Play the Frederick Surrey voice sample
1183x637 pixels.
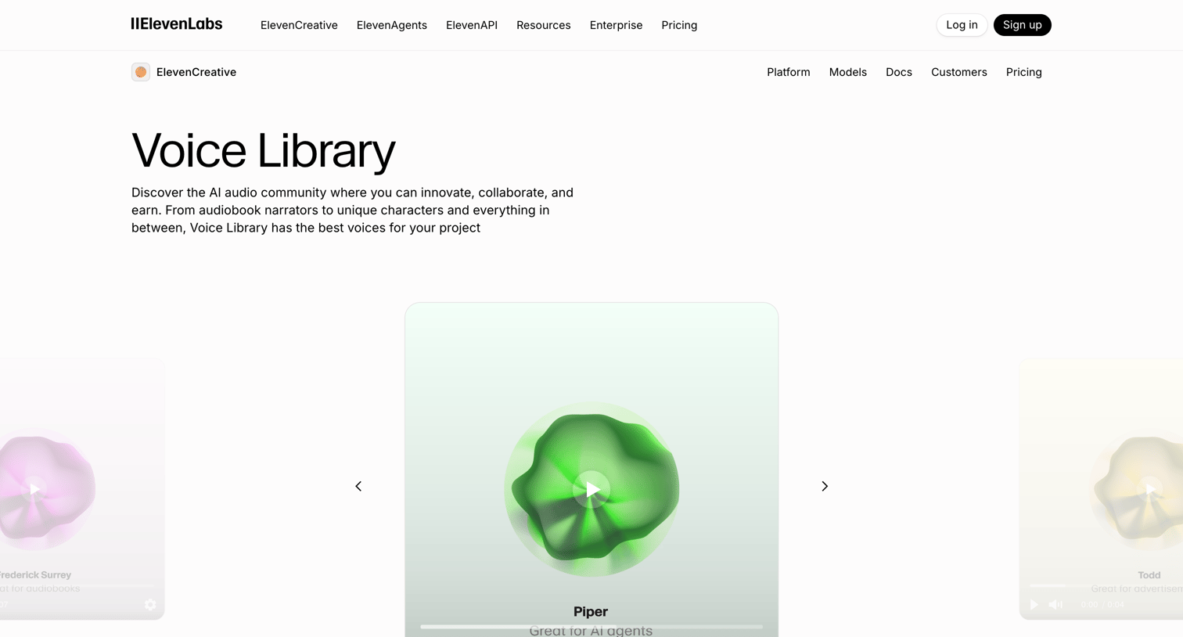(34, 489)
